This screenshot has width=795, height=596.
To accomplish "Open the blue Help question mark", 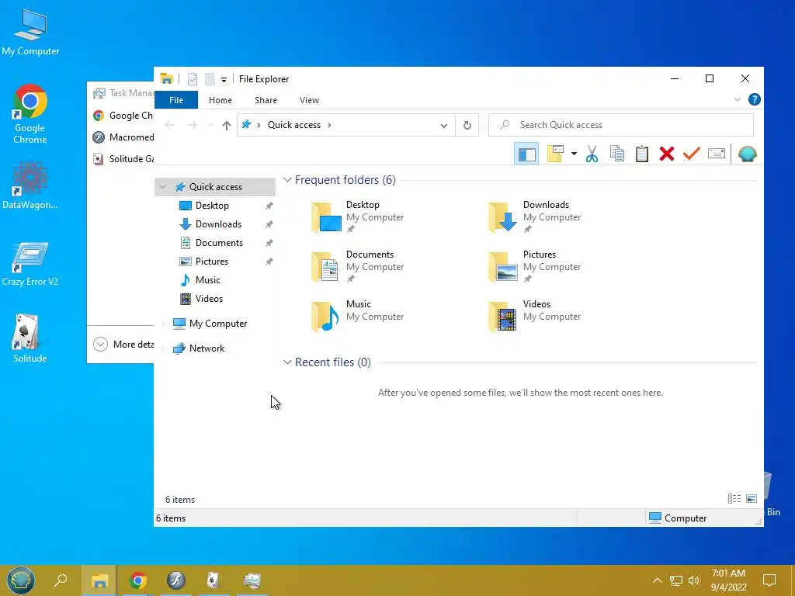I will 754,100.
